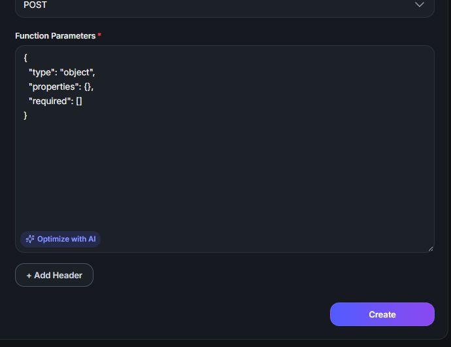
Task: Click the + Add Header button
Action: pos(54,275)
